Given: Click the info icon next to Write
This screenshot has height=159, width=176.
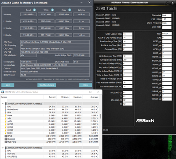Looking at the screenshot, I should point(52,10).
